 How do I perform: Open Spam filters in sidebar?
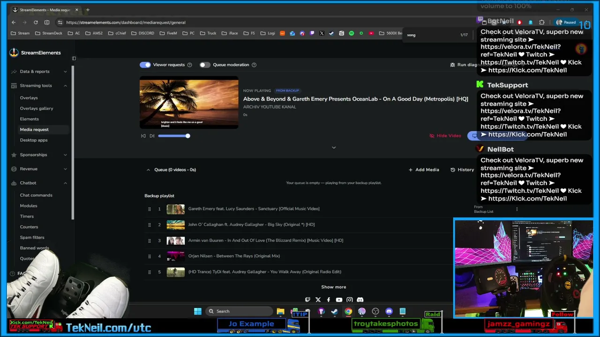[32, 238]
